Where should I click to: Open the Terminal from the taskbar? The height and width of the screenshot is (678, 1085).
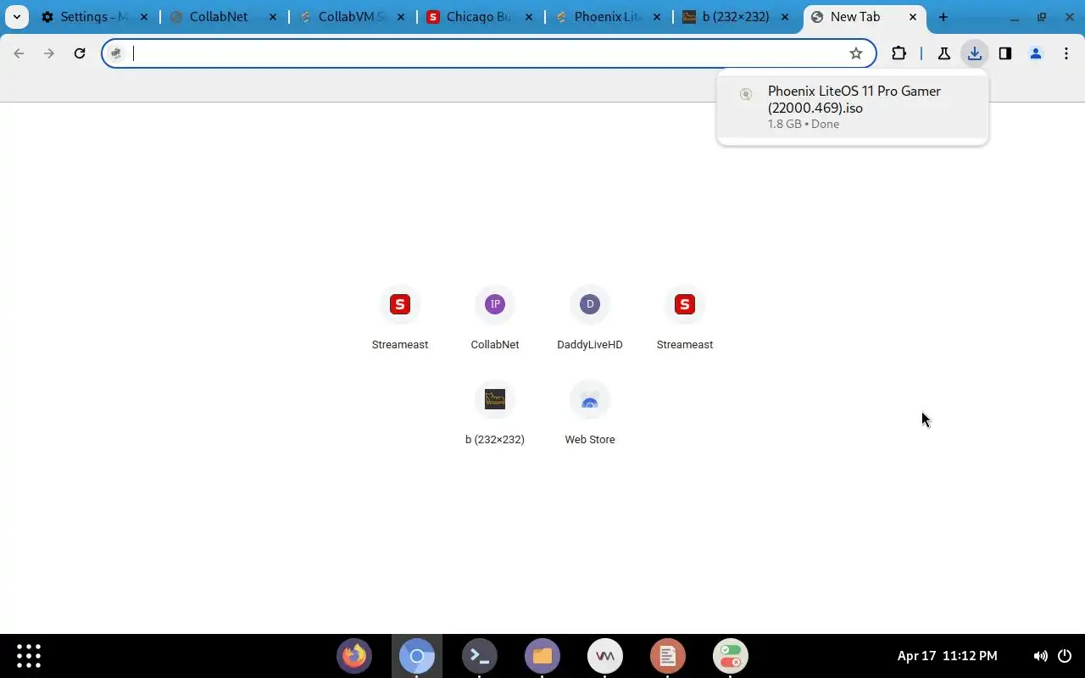[480, 656]
